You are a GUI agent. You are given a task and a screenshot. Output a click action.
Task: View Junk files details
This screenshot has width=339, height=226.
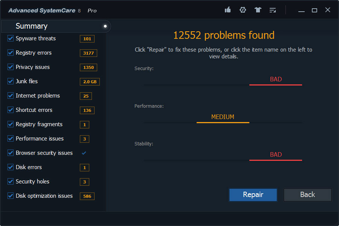(27, 81)
